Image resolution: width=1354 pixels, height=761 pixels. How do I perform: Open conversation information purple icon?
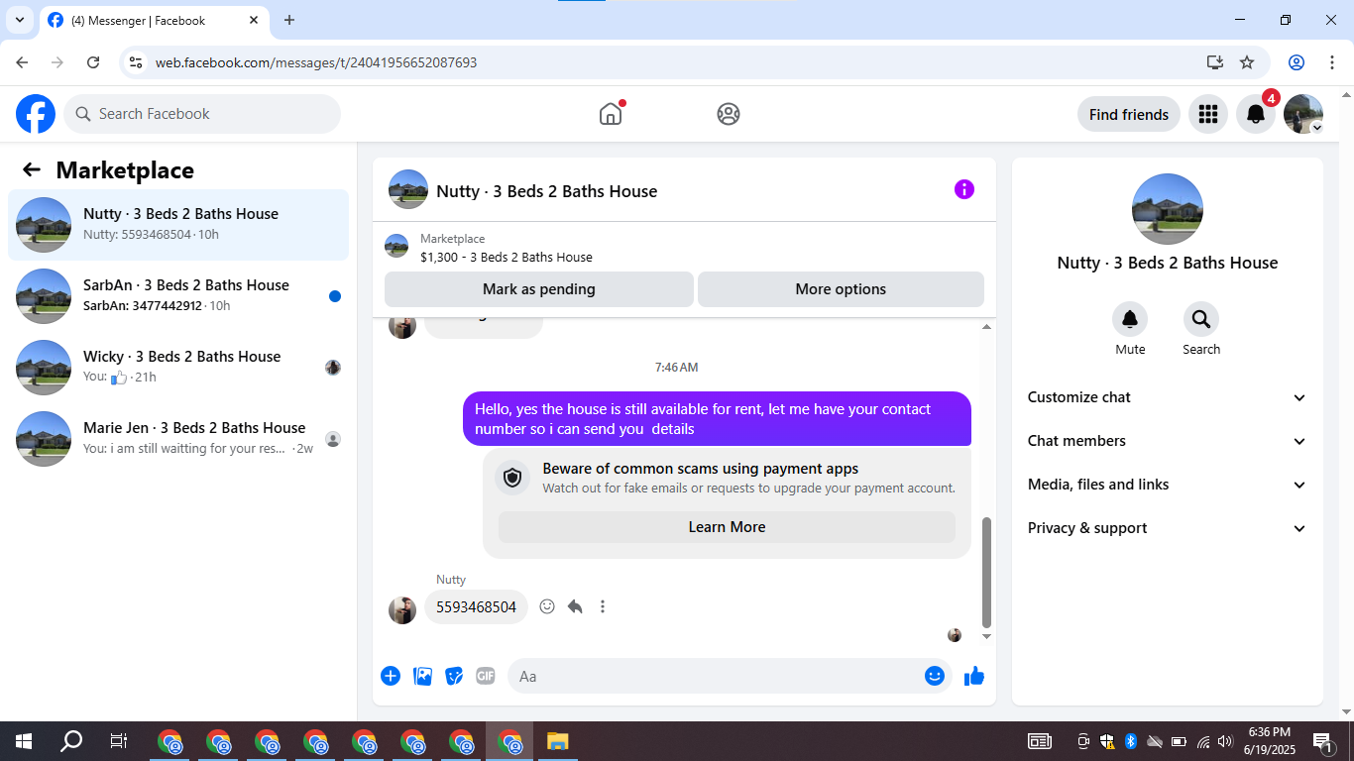964,190
